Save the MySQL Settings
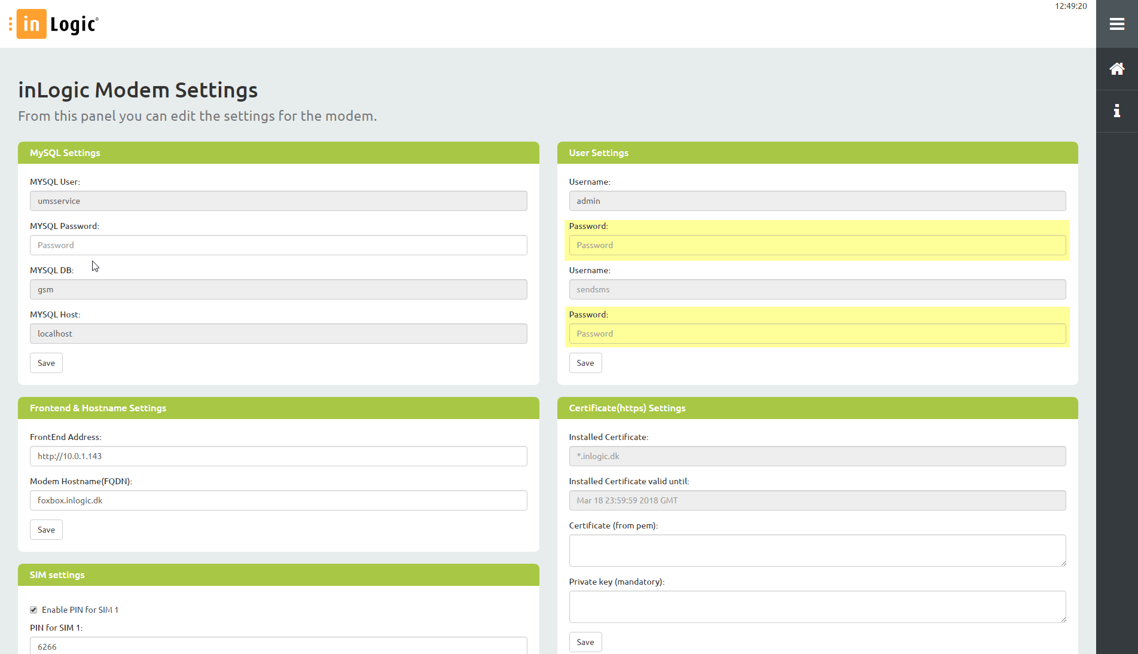This screenshot has width=1138, height=654. click(46, 363)
